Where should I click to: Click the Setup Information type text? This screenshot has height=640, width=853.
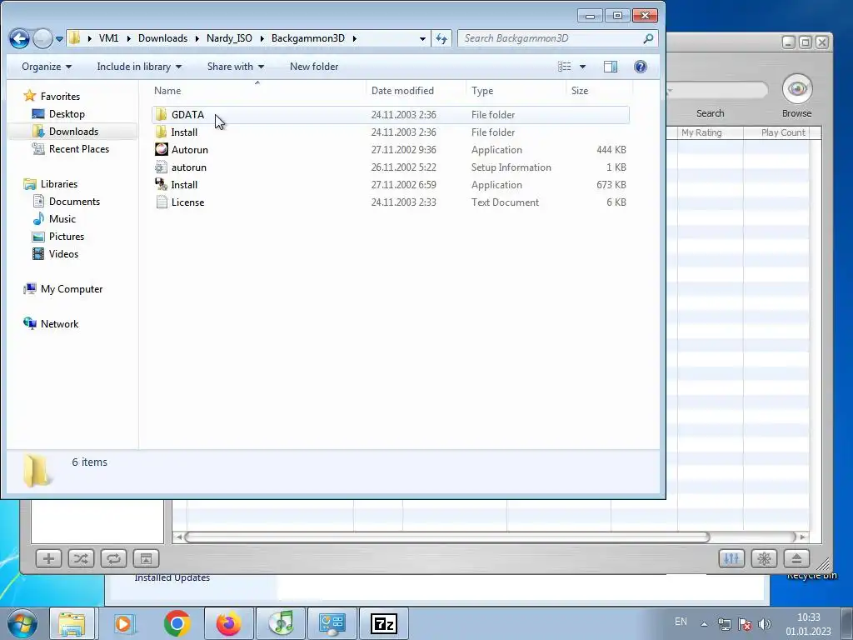(511, 167)
